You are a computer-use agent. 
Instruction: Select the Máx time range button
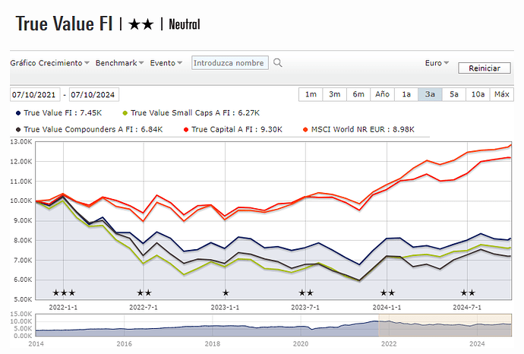pos(501,94)
